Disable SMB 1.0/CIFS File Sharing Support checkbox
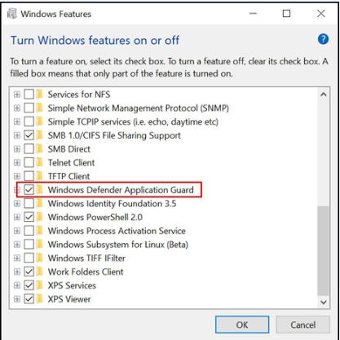 29,135
